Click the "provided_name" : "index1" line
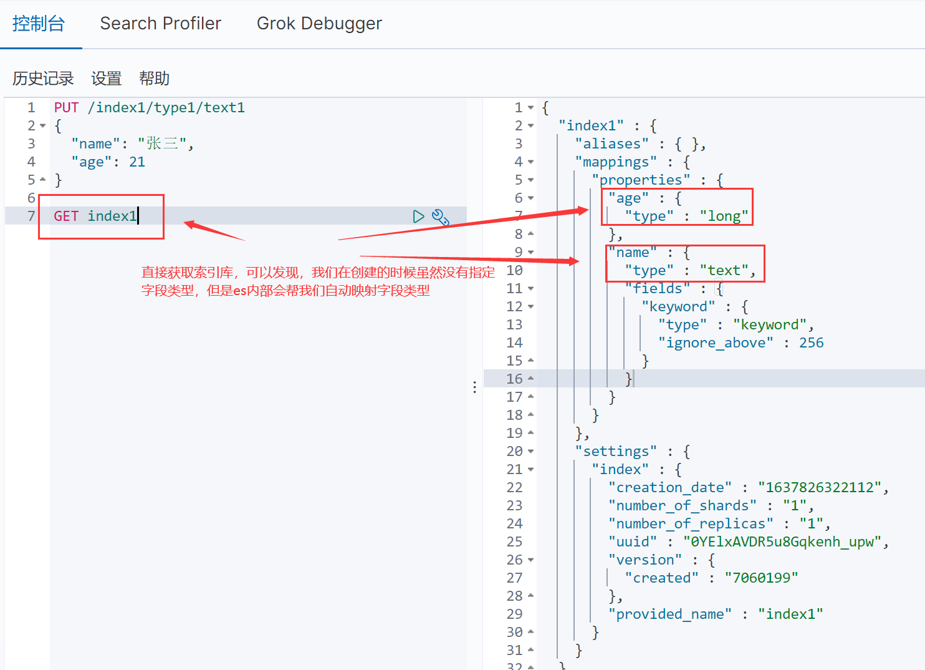925x670 pixels. (716, 614)
